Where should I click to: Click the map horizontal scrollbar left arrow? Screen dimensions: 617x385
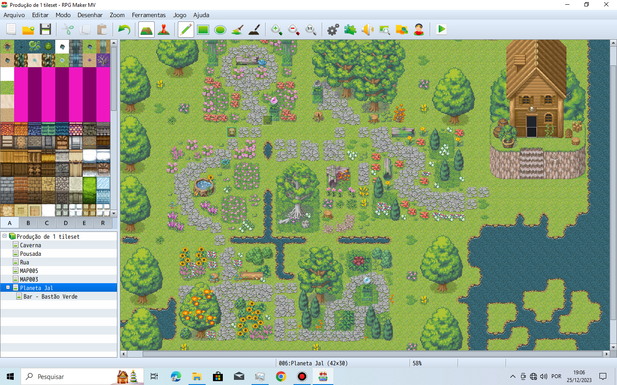(124, 354)
